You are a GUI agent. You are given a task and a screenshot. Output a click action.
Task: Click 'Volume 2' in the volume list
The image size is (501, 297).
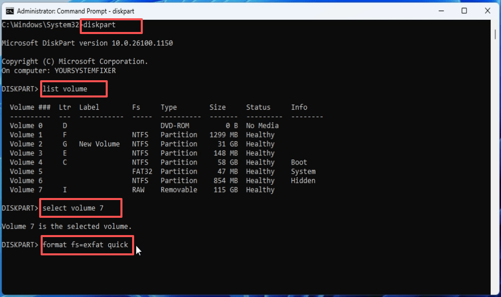coord(26,144)
